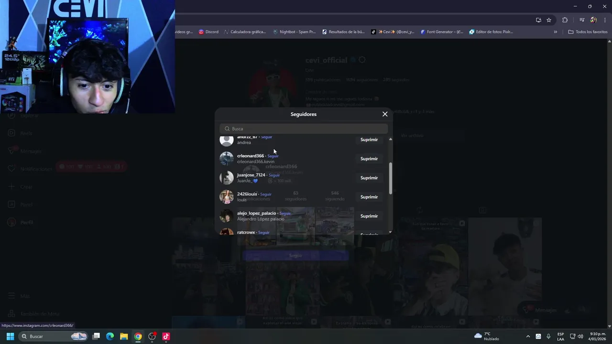Open File Explorer from taskbar
Viewport: 612px width, 344px height.
pyautogui.click(x=124, y=336)
